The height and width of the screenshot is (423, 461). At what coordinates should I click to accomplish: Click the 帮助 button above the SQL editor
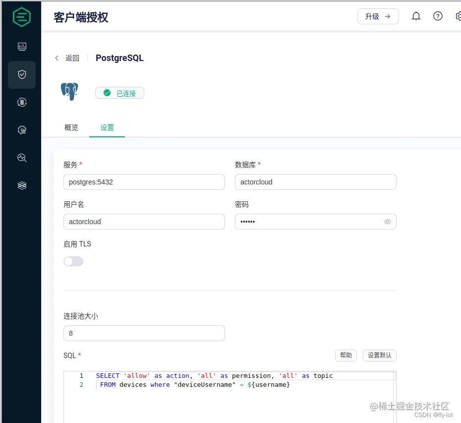(346, 356)
